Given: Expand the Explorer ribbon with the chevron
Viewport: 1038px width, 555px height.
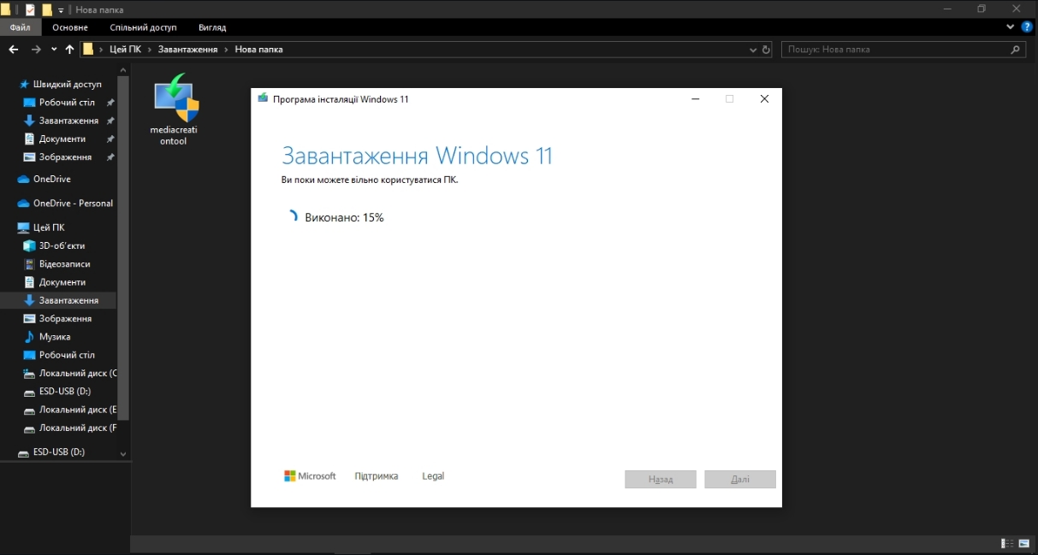Looking at the screenshot, I should 1011,27.
